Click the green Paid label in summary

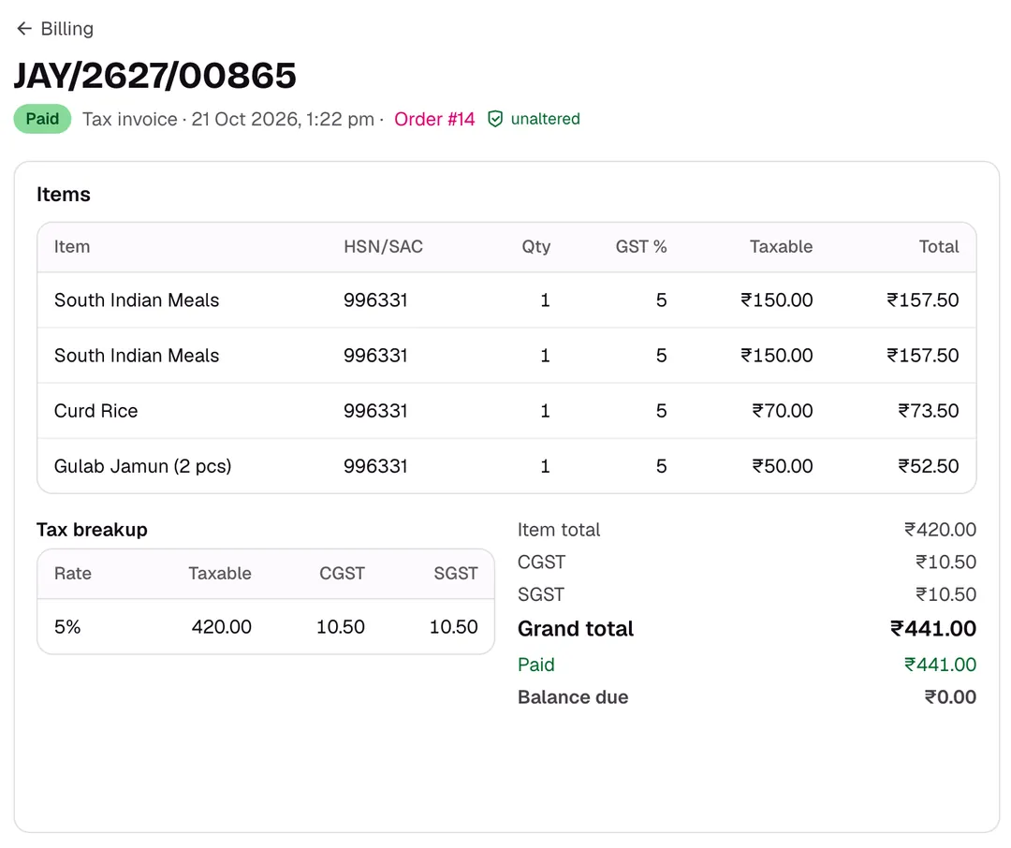click(x=535, y=665)
